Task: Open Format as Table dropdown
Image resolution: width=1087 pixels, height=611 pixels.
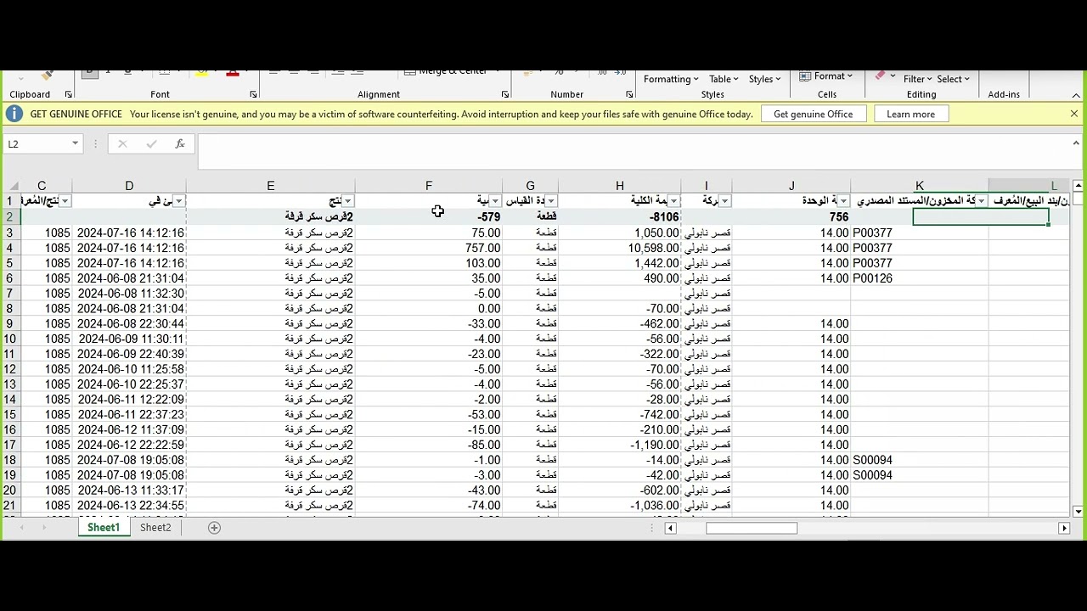Action: point(724,79)
